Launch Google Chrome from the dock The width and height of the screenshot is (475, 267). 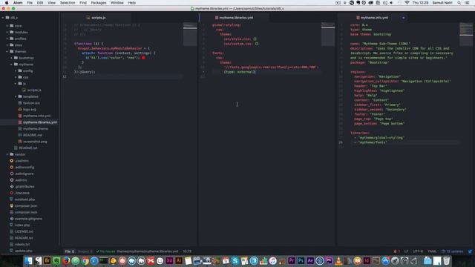point(85,260)
